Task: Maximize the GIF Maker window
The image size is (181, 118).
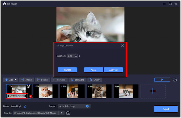Action: (x=170, y=4)
